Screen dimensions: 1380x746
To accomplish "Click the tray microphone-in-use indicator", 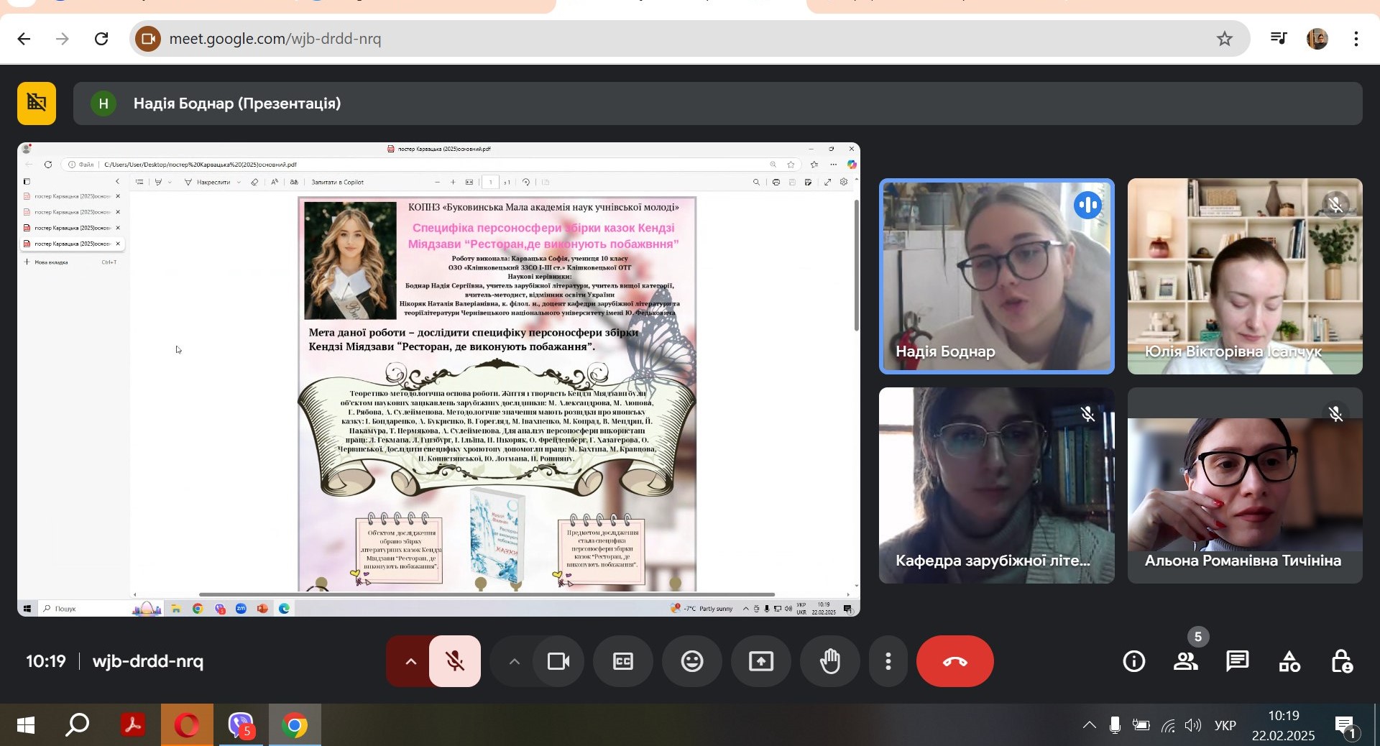I will point(1115,726).
